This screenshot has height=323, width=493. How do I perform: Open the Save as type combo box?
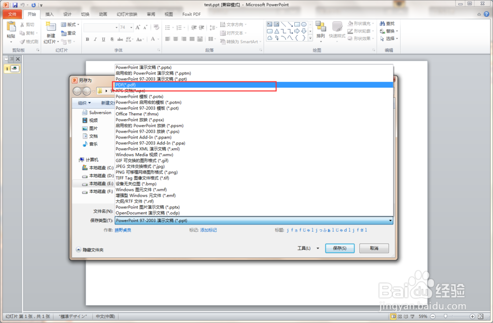254,220
